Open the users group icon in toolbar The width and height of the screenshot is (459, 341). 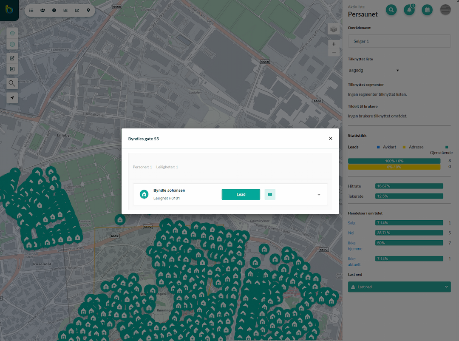(x=43, y=10)
